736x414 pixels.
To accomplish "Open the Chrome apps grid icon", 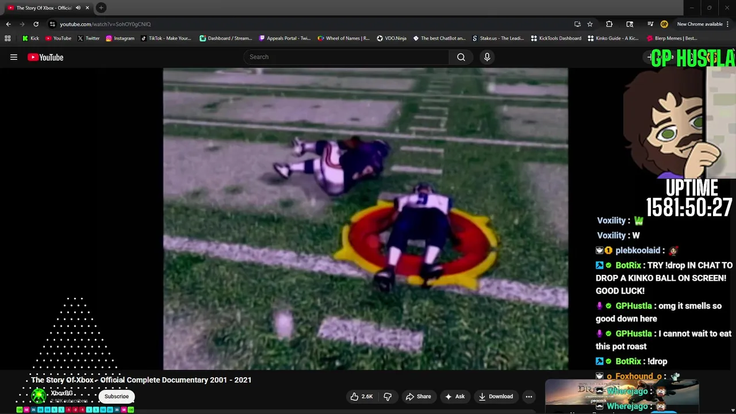I will tap(7, 39).
